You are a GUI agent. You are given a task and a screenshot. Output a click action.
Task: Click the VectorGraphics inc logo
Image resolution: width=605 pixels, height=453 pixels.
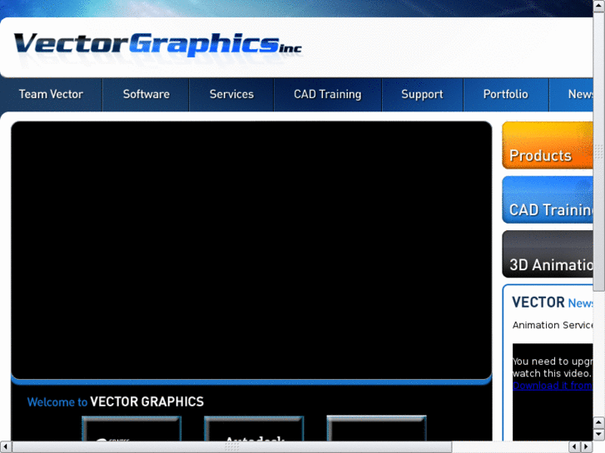tap(157, 47)
